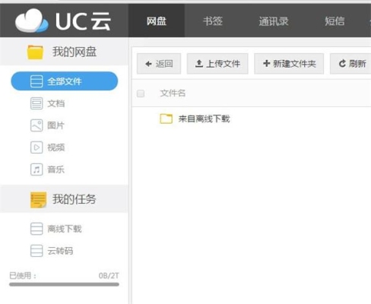Open the 短信 messages tab
Image resolution: width=371 pixels, height=304 pixels.
tap(335, 21)
